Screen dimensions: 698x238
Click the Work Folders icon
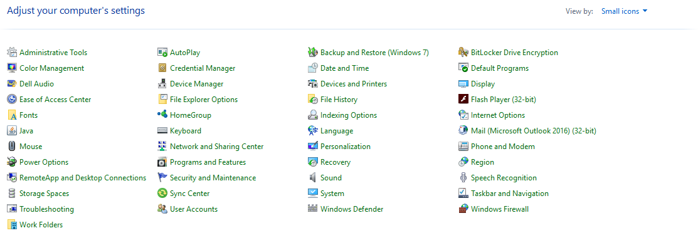tap(12, 225)
